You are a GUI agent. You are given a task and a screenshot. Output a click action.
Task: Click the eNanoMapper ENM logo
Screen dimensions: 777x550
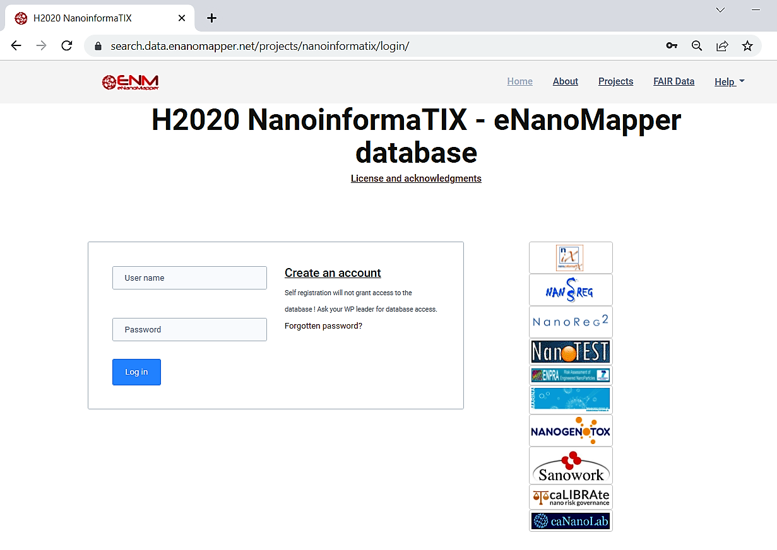(x=130, y=82)
